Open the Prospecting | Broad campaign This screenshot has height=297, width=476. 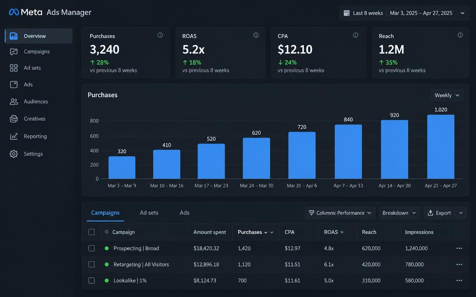pyautogui.click(x=136, y=248)
